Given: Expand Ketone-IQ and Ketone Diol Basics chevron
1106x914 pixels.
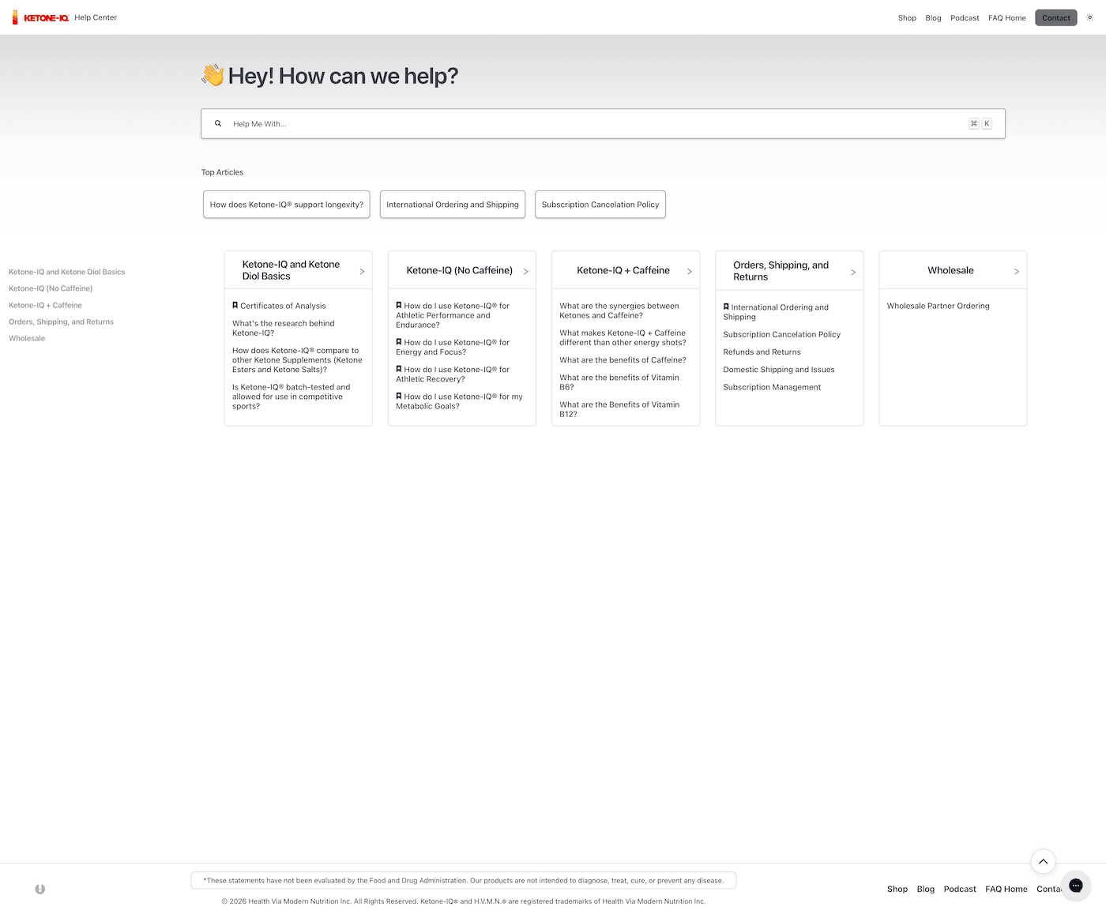Looking at the screenshot, I should (363, 271).
